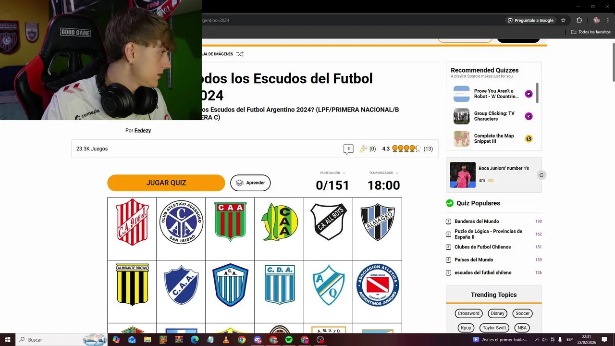Open Banderas del Mundo popular quiz

[x=477, y=222]
